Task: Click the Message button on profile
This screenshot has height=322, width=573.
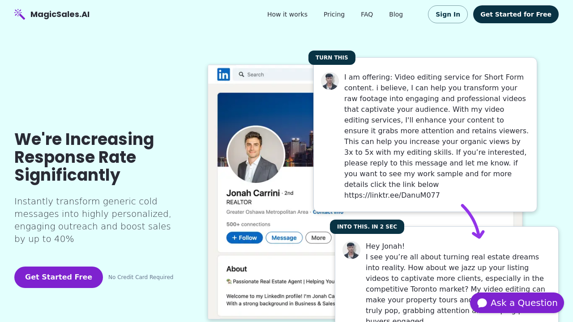Action: click(284, 238)
